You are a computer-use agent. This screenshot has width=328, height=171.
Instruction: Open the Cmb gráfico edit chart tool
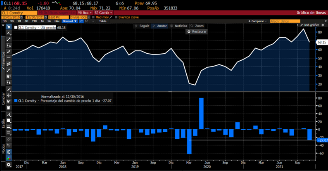pos(310,25)
